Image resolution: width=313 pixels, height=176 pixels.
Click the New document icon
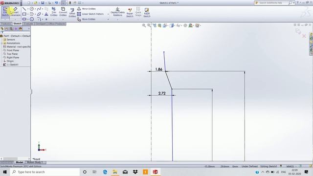29,3
